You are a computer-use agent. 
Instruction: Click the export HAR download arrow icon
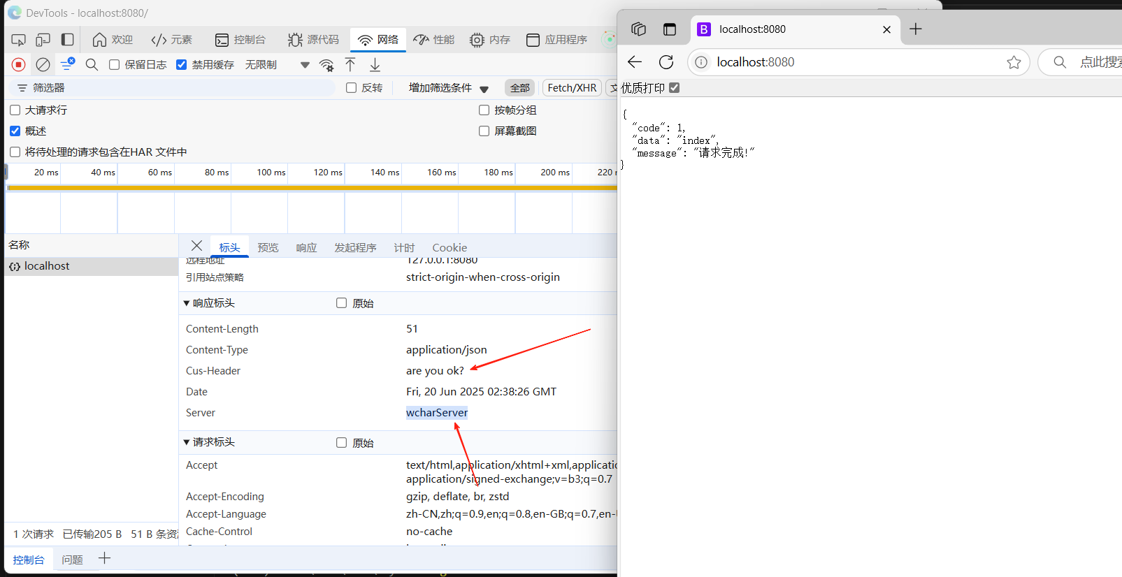point(375,65)
